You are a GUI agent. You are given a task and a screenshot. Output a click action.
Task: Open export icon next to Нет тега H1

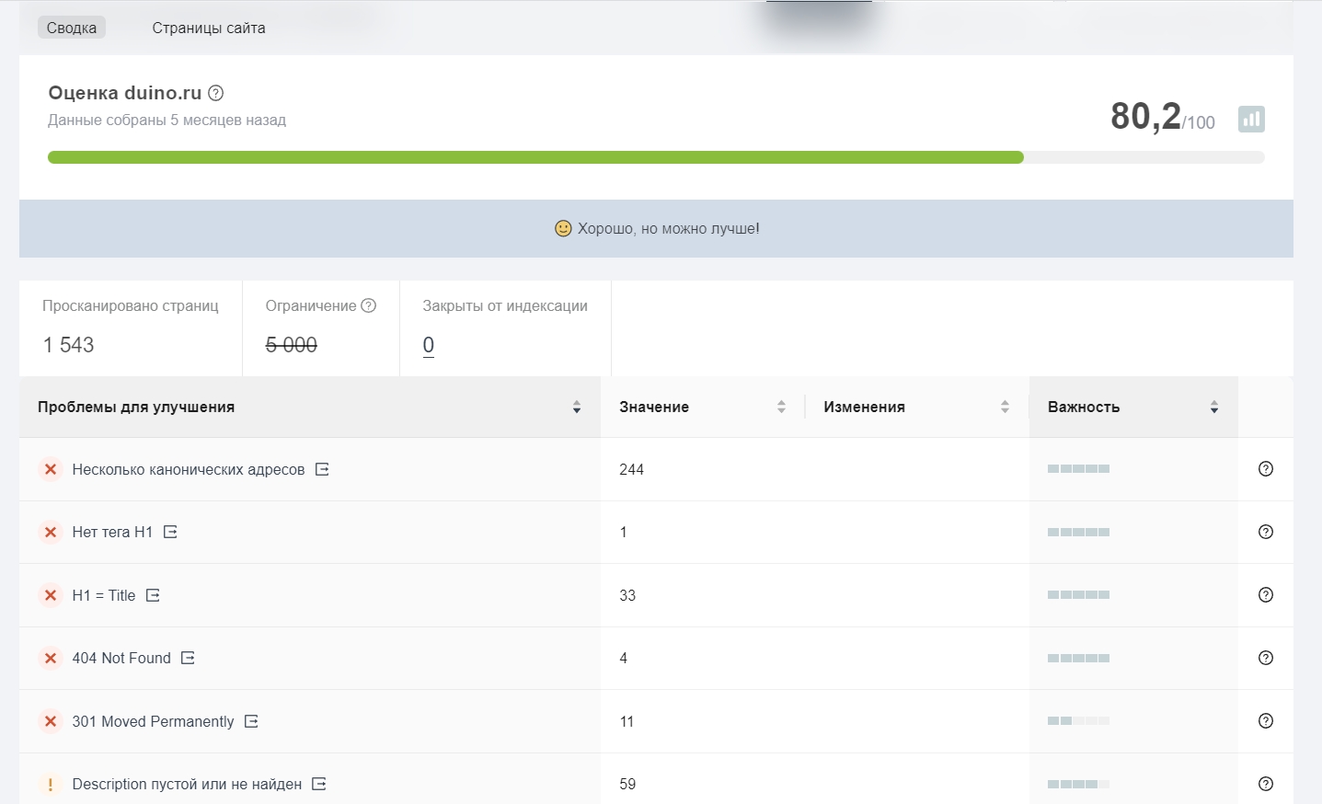coord(170,532)
